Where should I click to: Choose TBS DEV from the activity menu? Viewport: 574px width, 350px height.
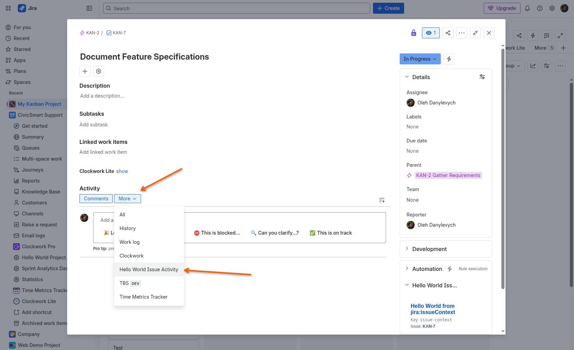149,283
